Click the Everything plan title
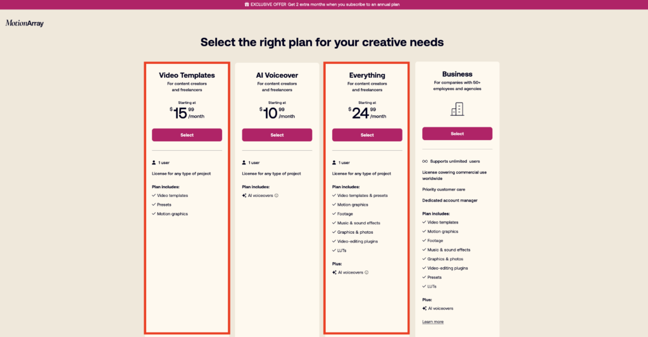The height and width of the screenshot is (337, 648). pos(367,75)
